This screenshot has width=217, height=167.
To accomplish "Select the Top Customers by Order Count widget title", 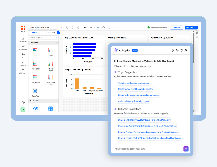I will pyautogui.click(x=79, y=38).
